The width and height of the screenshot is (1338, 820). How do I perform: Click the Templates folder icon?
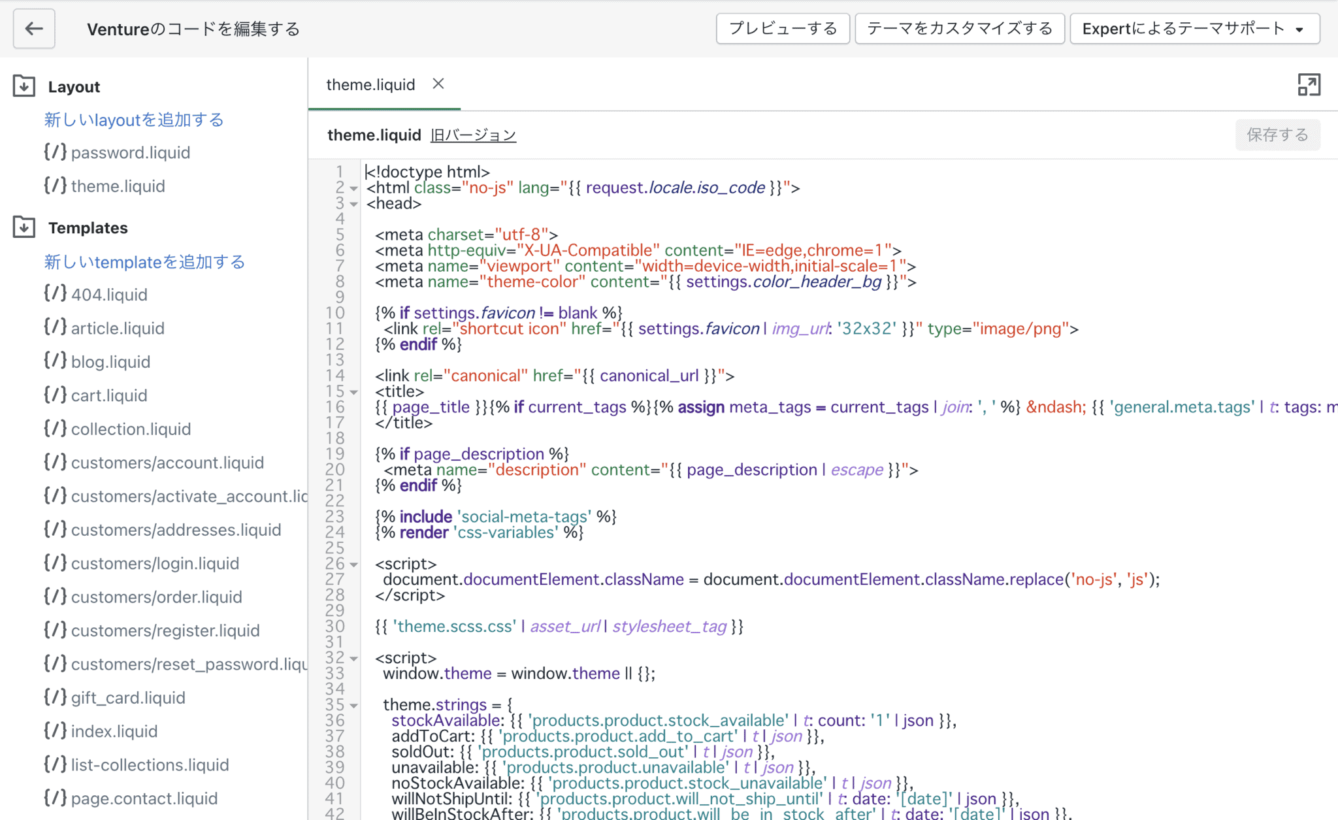point(24,227)
